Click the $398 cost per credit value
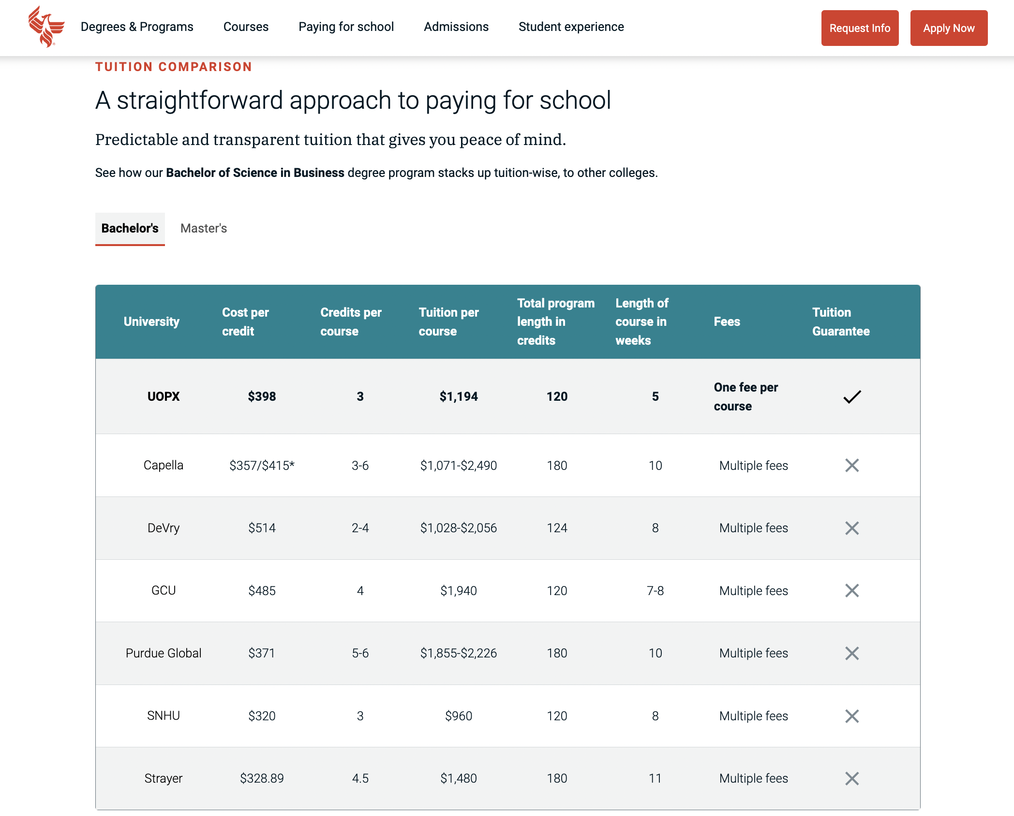The height and width of the screenshot is (816, 1014). point(262,396)
